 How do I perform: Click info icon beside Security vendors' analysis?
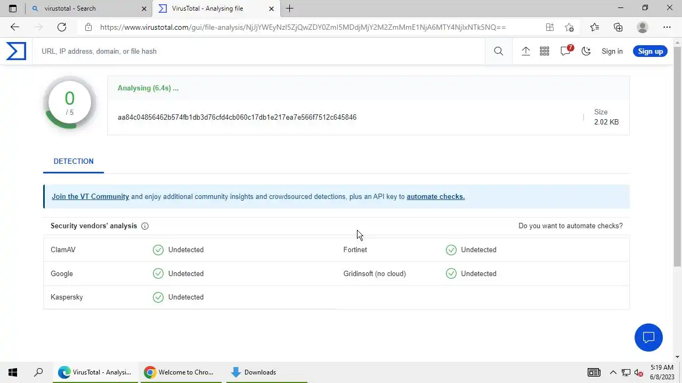(145, 226)
